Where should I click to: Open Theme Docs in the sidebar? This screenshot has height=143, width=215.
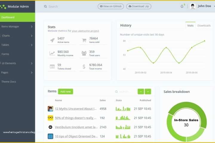click(17, 82)
